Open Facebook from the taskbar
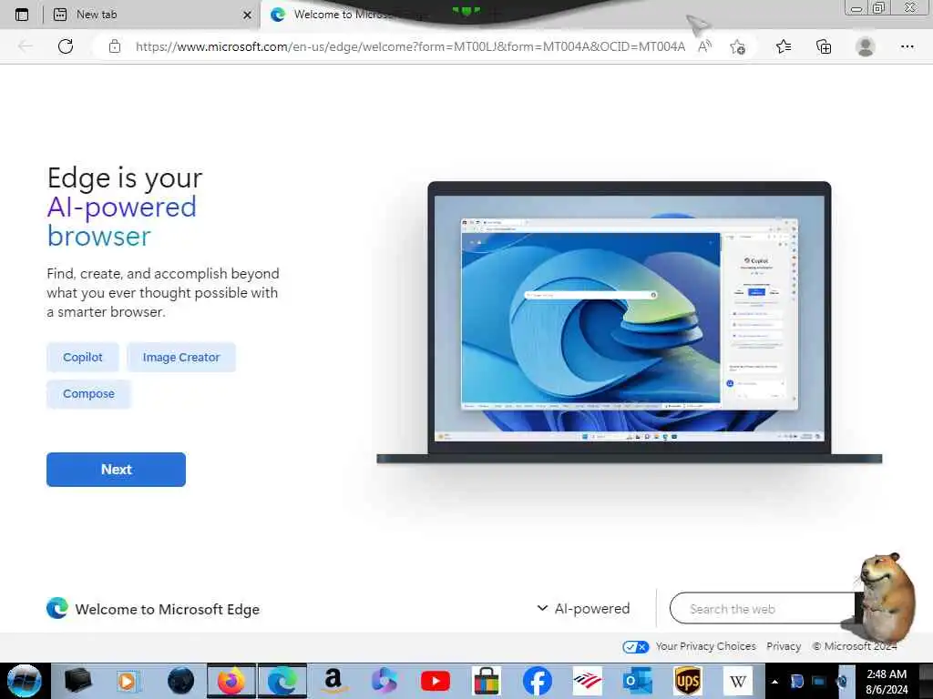 (x=538, y=681)
